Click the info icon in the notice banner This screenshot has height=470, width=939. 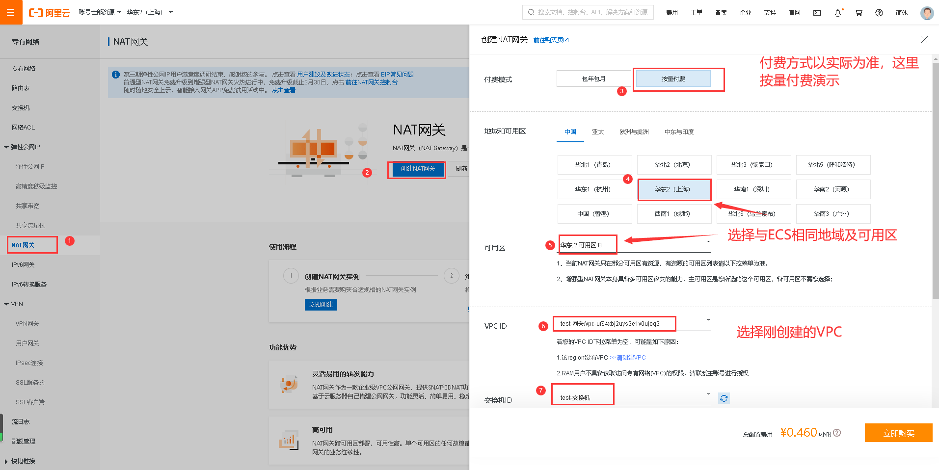116,75
